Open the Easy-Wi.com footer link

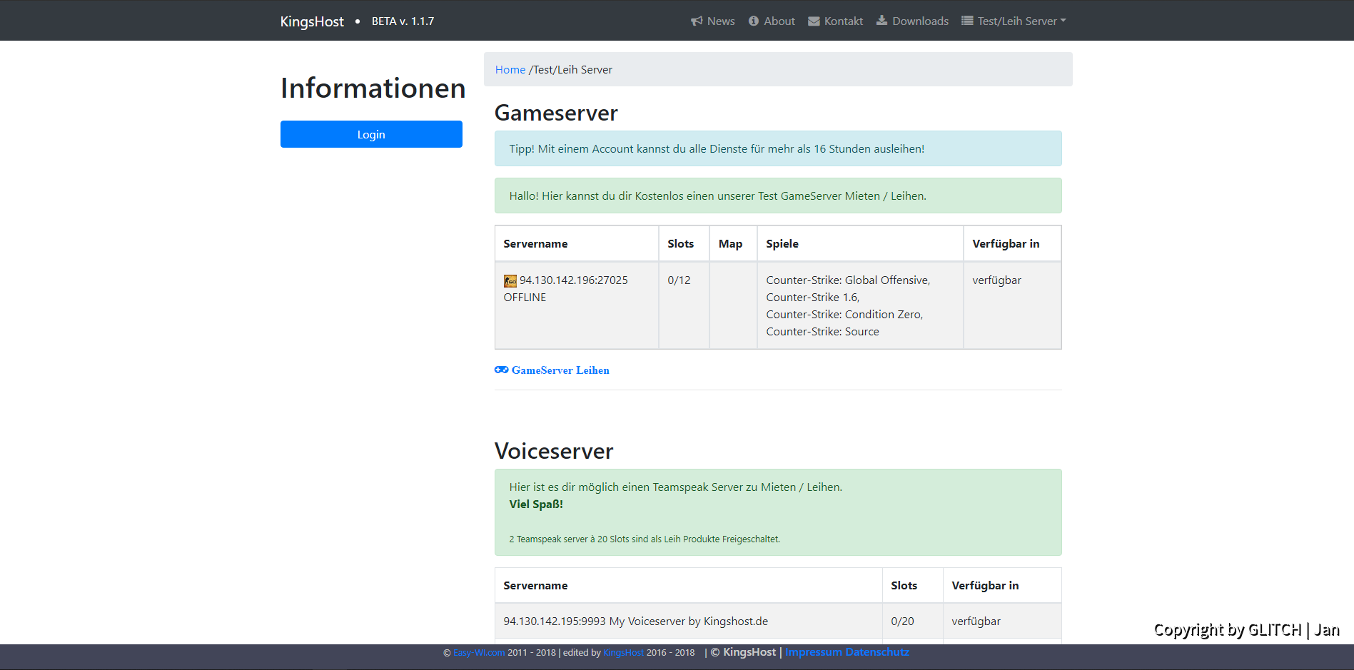479,653
